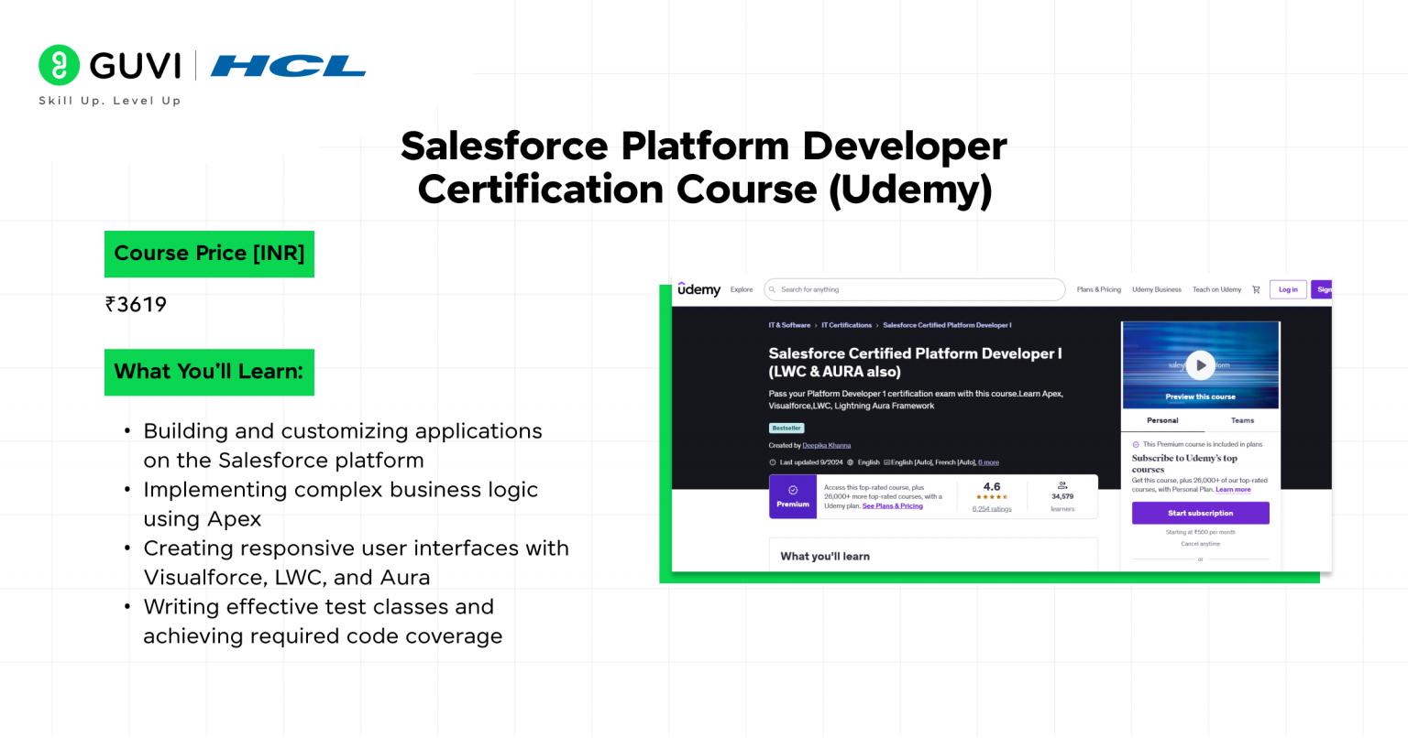The image size is (1408, 738).
Task: Click the 6,254 ratings link
Action: 992,509
